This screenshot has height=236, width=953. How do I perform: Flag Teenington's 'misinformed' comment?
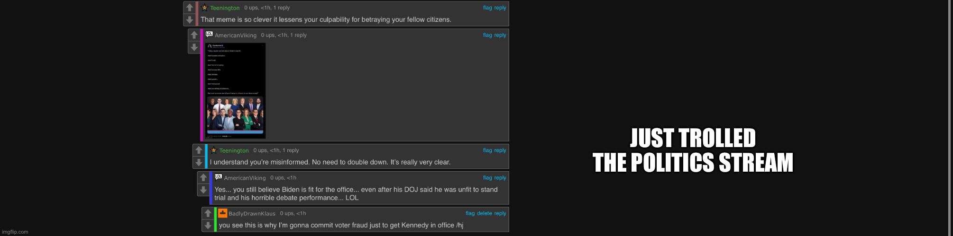[487, 150]
